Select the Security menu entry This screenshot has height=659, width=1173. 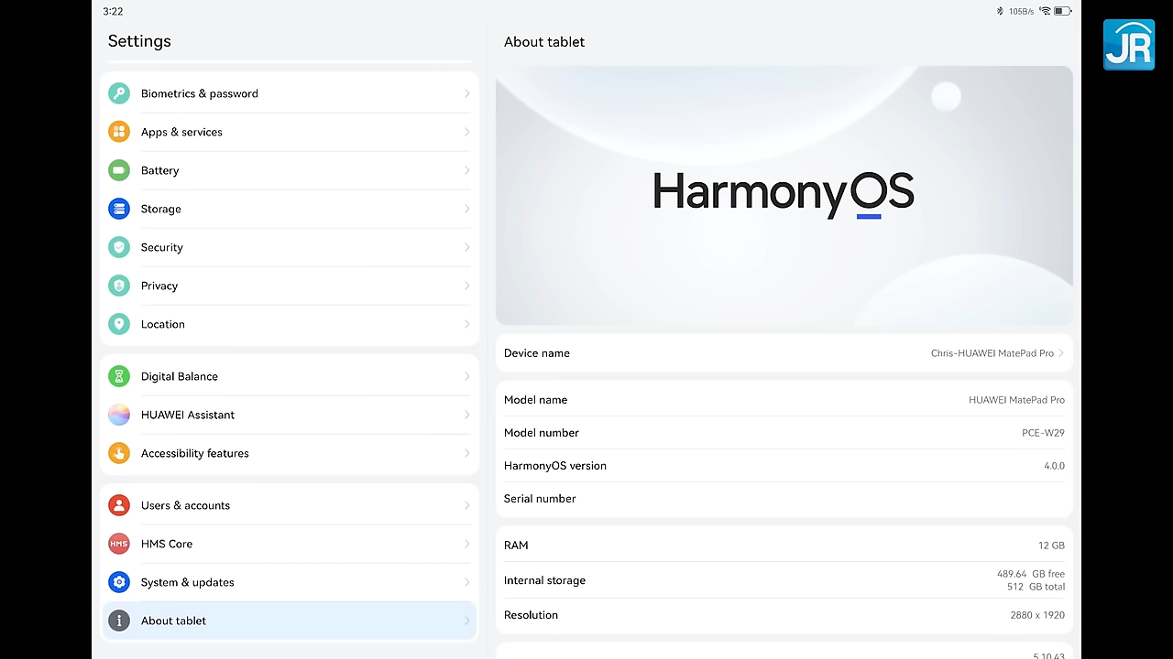click(x=290, y=247)
